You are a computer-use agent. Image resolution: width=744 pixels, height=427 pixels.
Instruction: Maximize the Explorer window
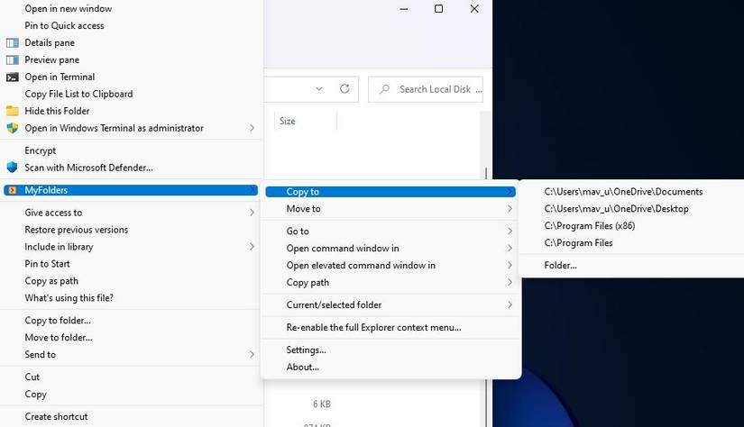439,8
